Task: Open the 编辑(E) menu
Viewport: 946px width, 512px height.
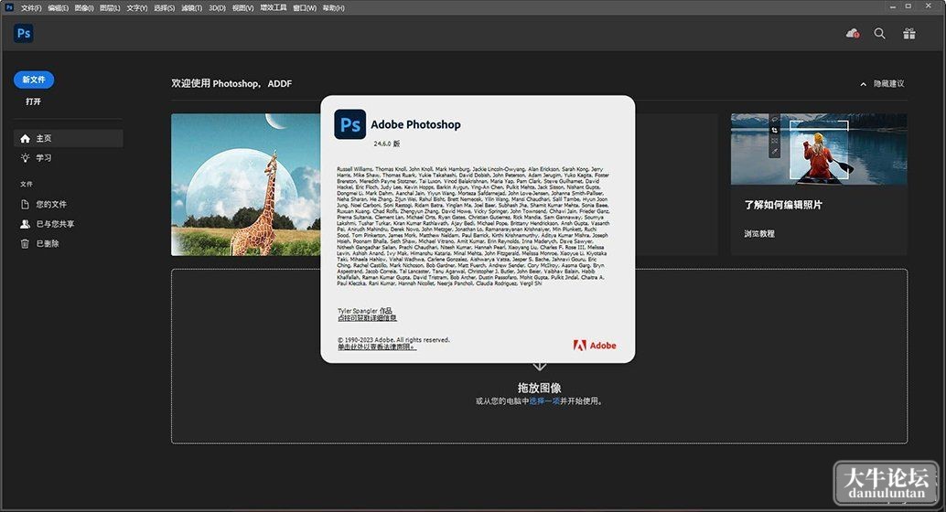Action: 58,8
